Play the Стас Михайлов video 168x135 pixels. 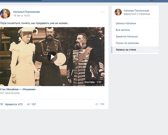click(52, 57)
